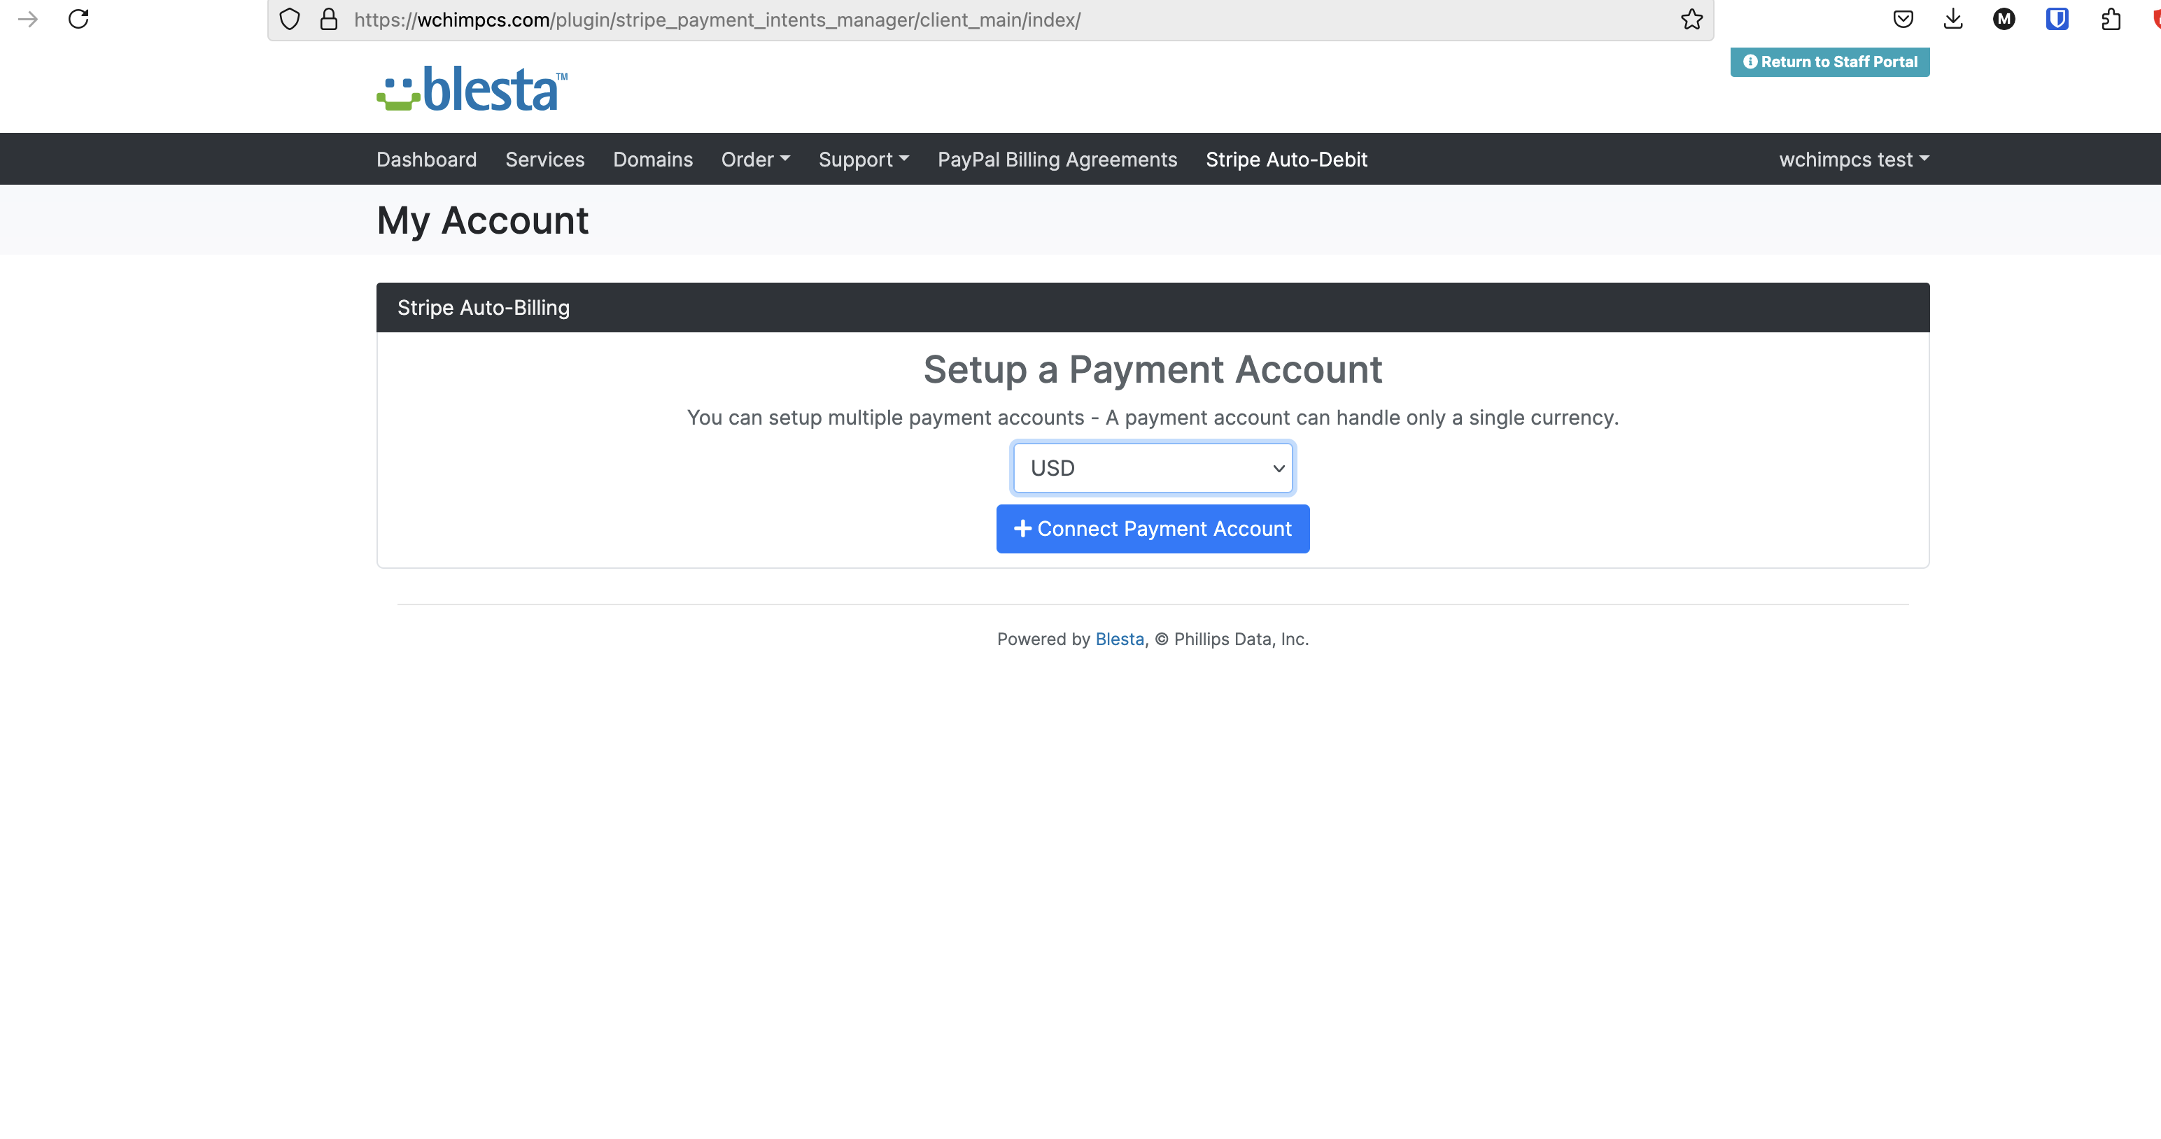Click the round M extension icon

(x=2004, y=20)
